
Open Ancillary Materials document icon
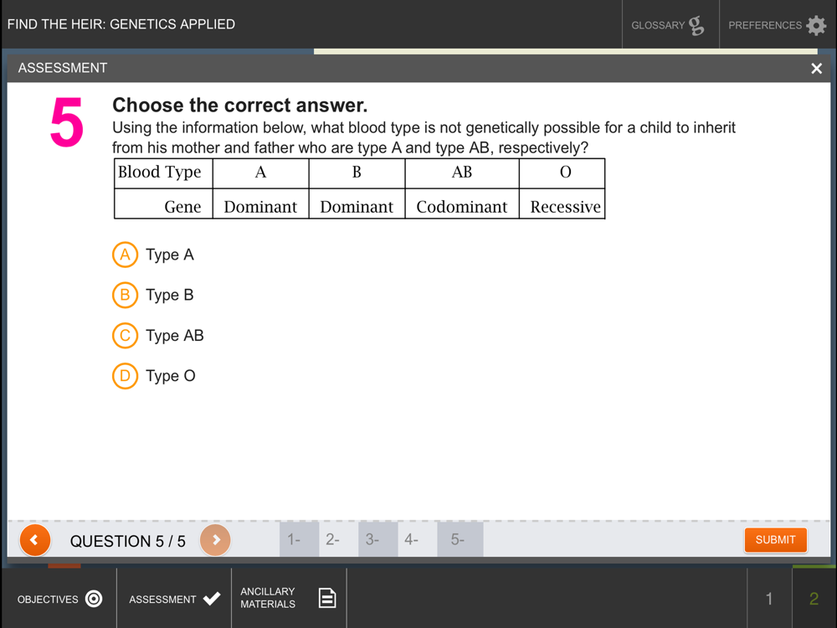point(327,598)
